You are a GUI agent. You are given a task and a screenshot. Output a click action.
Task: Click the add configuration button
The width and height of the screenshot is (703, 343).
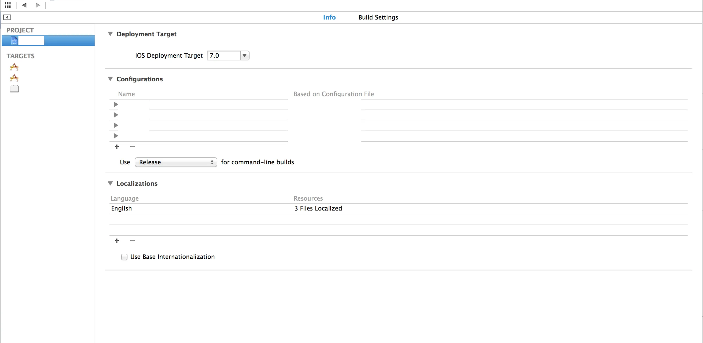[x=117, y=146]
